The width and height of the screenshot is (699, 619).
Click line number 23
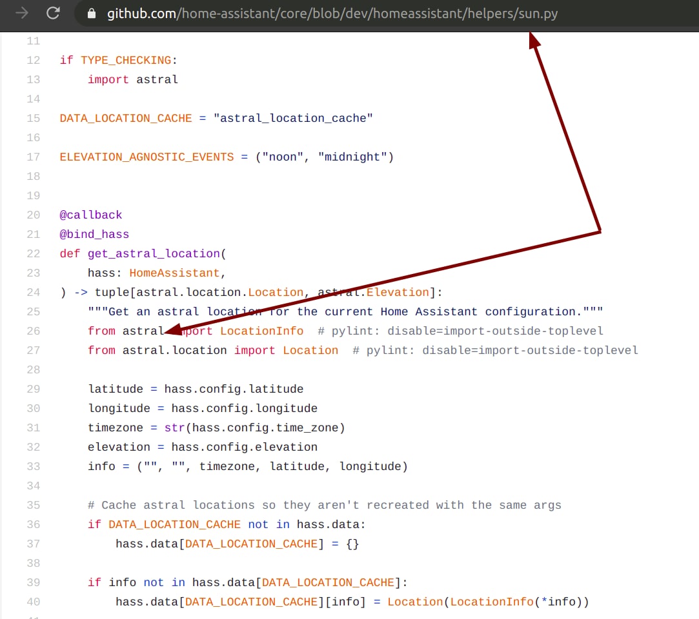point(34,273)
